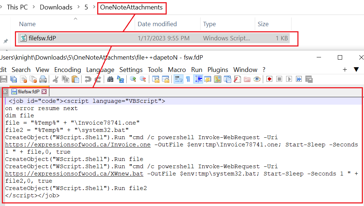Screen dimensions: 364x206
Task: Open the Search menu
Action: (x=21, y=70)
